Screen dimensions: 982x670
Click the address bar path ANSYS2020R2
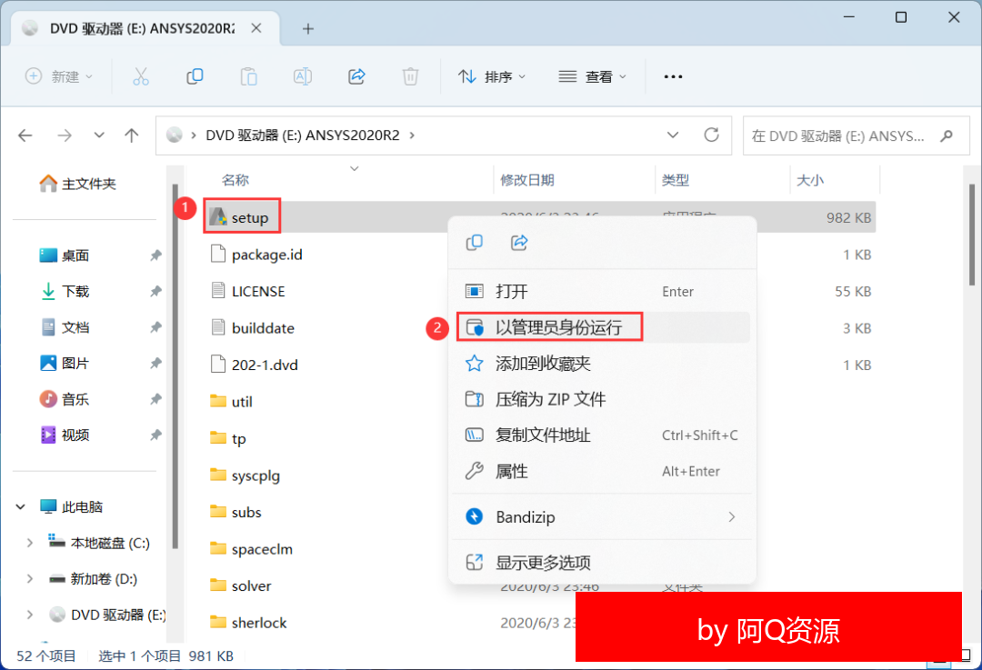353,135
